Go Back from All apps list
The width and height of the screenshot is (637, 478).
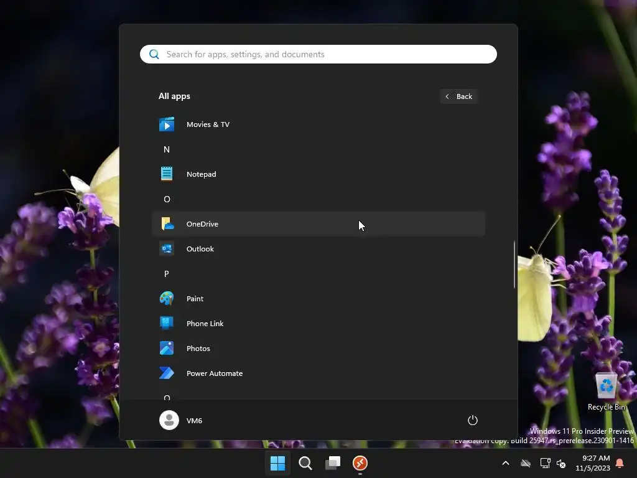(459, 96)
